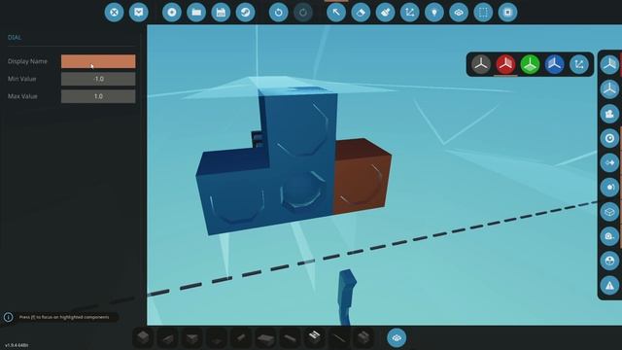Click the segmented sphere icon in right sidebar

coord(609,261)
